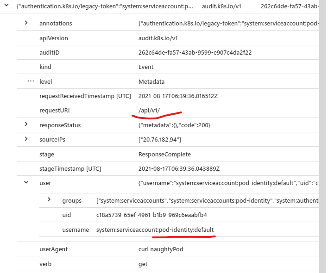The image size is (328, 273).
Task: Expand the groups array under user
Action: [49, 200]
